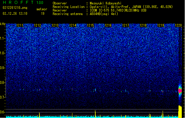This screenshot has width=185, height=118.
Task: Click the Observer field label
Action: coord(60,3)
